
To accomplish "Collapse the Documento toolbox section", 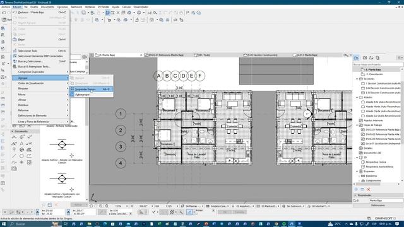I will coord(13,131).
